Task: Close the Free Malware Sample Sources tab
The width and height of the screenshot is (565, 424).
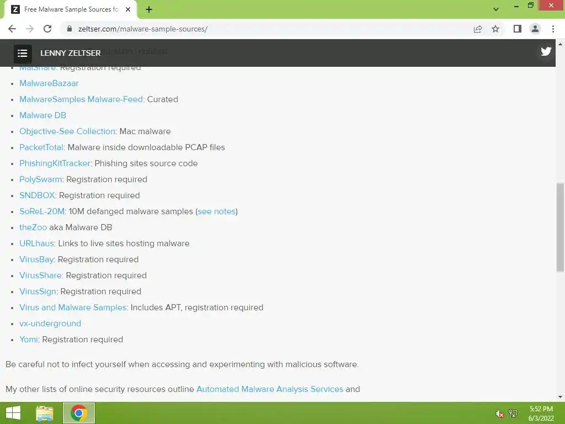Action: [128, 9]
